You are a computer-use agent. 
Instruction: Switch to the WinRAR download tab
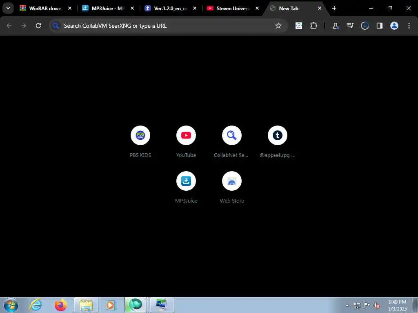[45, 8]
